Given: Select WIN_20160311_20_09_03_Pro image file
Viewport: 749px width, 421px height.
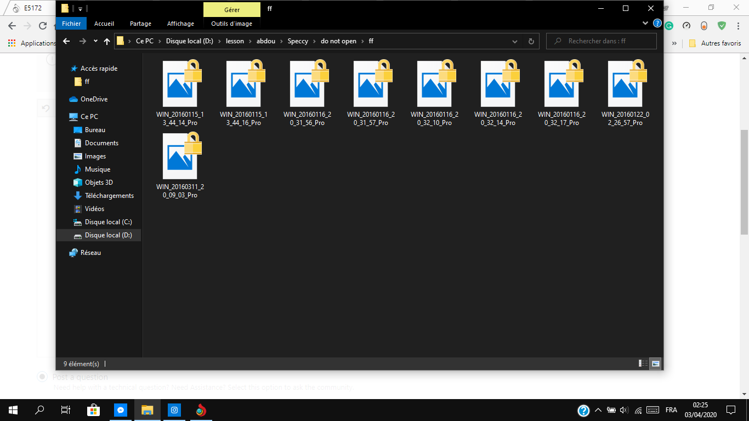Looking at the screenshot, I should (x=180, y=164).
